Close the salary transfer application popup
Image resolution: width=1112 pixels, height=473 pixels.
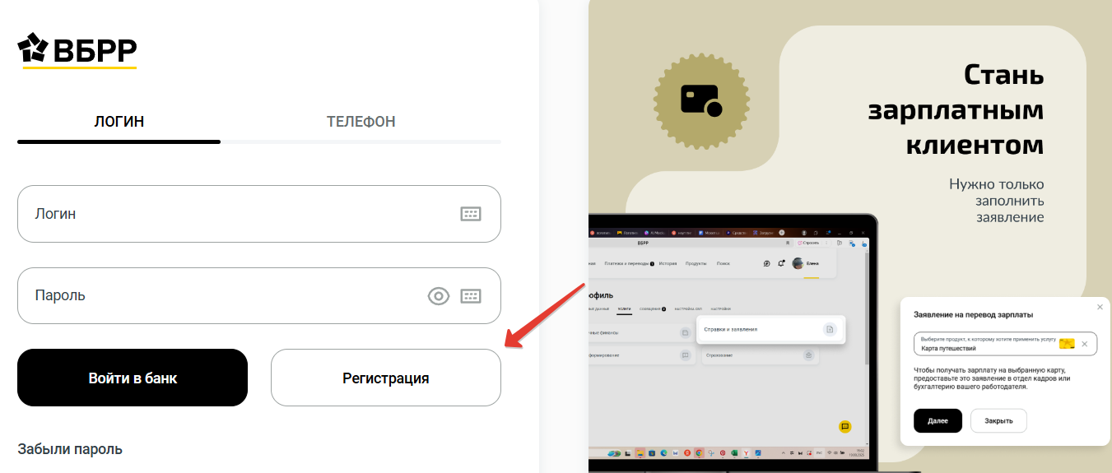(1100, 307)
